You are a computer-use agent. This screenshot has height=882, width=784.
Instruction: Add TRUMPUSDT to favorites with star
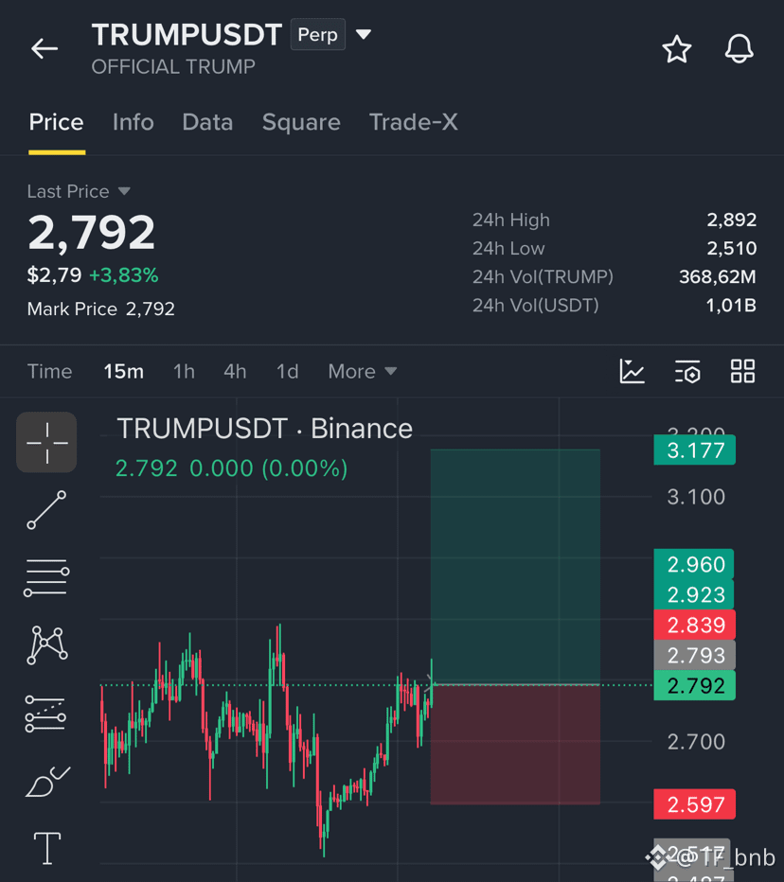pyautogui.click(x=676, y=49)
